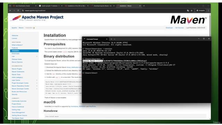
Task: Close the Java Downloads Oracle tab
Action: coord(36,6)
